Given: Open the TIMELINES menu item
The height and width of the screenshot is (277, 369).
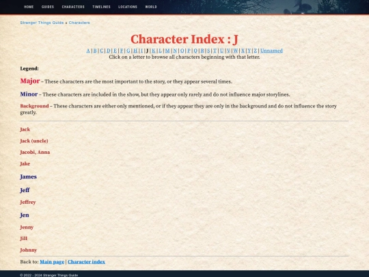Looking at the screenshot, I should (101, 7).
